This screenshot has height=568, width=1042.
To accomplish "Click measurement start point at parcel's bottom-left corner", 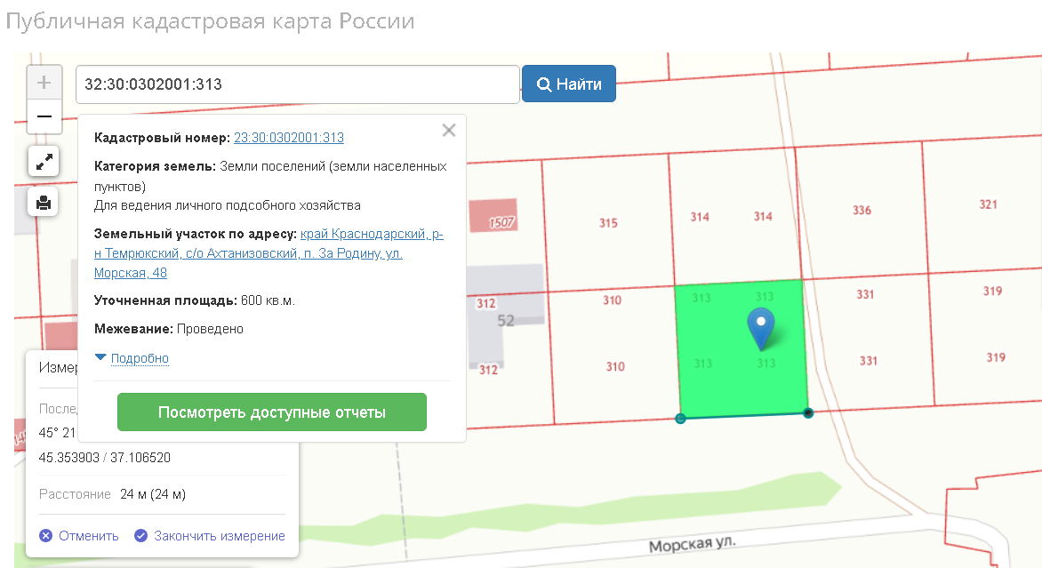I will (680, 419).
